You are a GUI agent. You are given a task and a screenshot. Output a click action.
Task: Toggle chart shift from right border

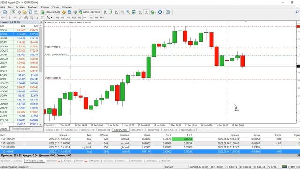pos(146,12)
